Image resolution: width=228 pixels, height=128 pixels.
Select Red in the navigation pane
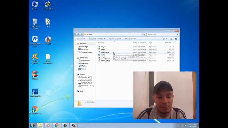click(81, 91)
